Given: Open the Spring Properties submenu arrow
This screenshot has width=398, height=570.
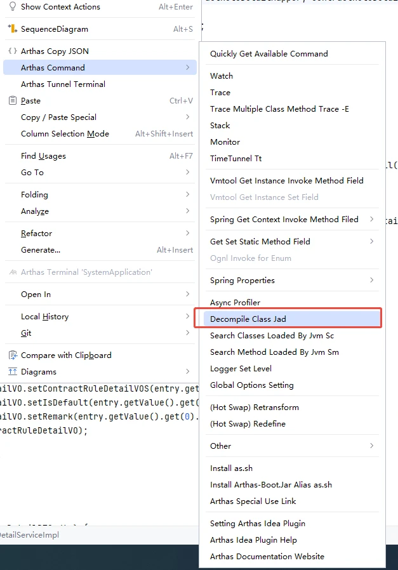Looking at the screenshot, I should tap(372, 281).
